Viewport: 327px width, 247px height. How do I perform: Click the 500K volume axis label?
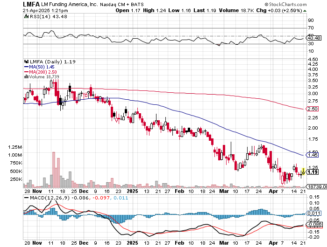tap(16, 171)
